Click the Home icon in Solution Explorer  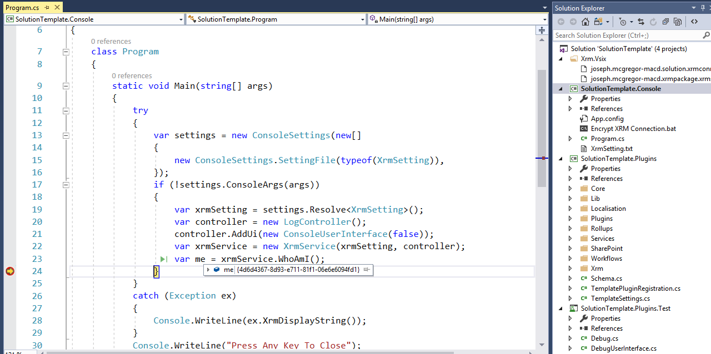585,22
